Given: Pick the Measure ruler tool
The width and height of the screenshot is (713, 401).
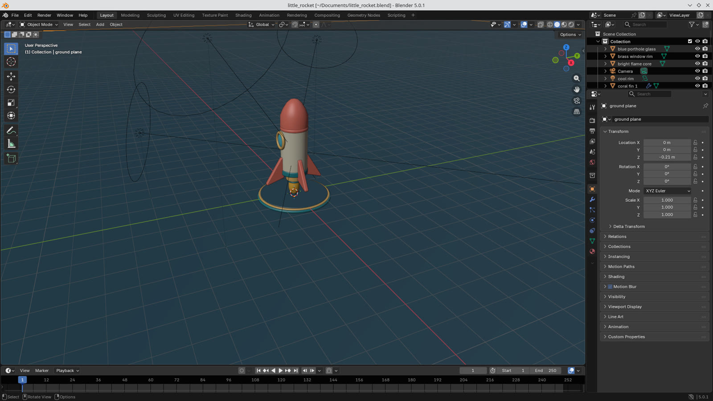Looking at the screenshot, I should pos(11,143).
